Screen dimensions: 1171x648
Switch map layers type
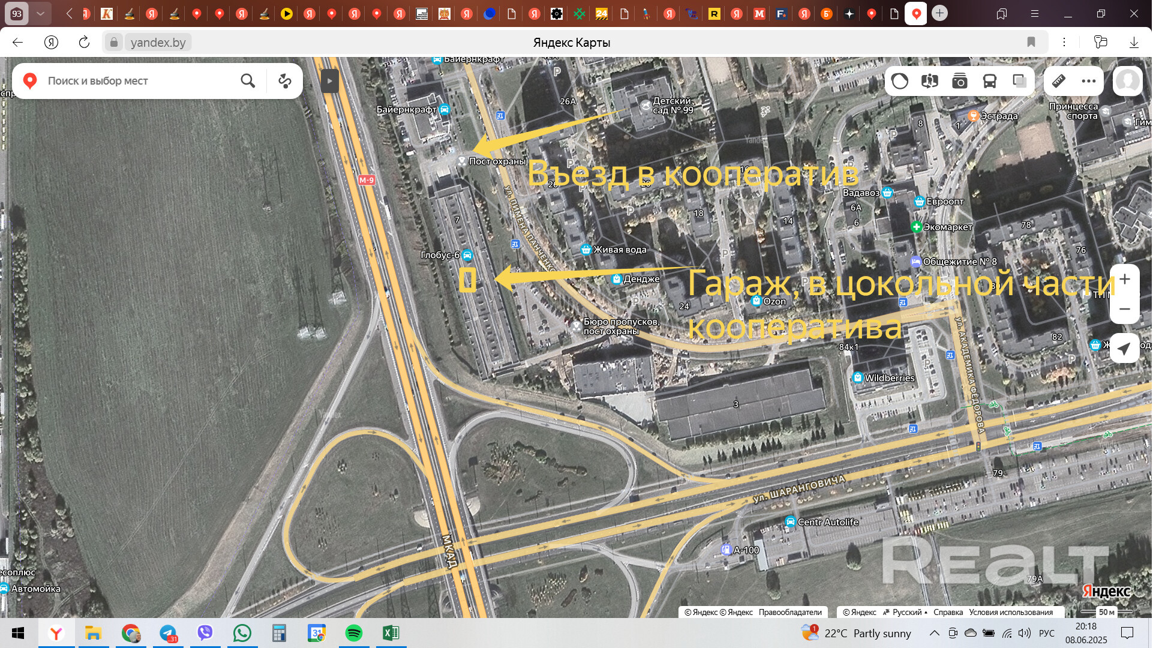tap(1019, 81)
